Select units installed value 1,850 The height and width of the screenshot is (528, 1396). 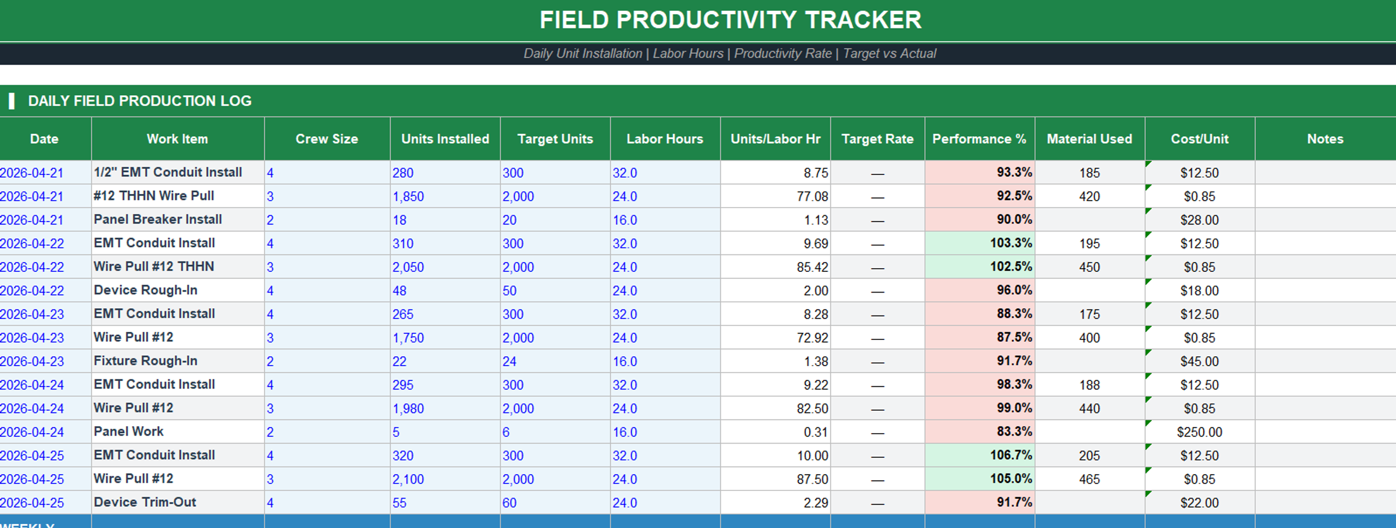tap(446, 196)
